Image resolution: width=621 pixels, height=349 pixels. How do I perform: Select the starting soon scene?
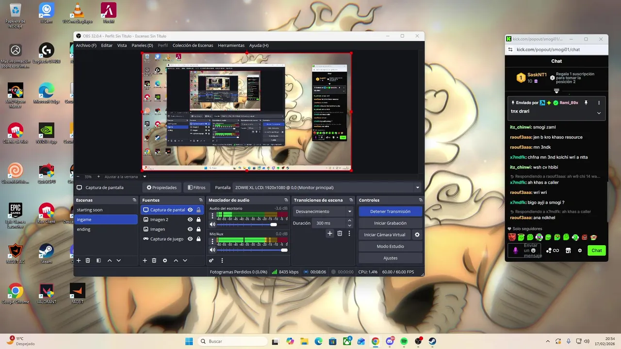pos(106,210)
